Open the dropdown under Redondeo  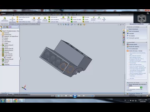click(63, 22)
